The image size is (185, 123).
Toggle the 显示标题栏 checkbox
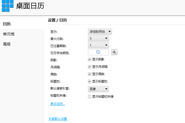pyautogui.click(x=89, y=81)
